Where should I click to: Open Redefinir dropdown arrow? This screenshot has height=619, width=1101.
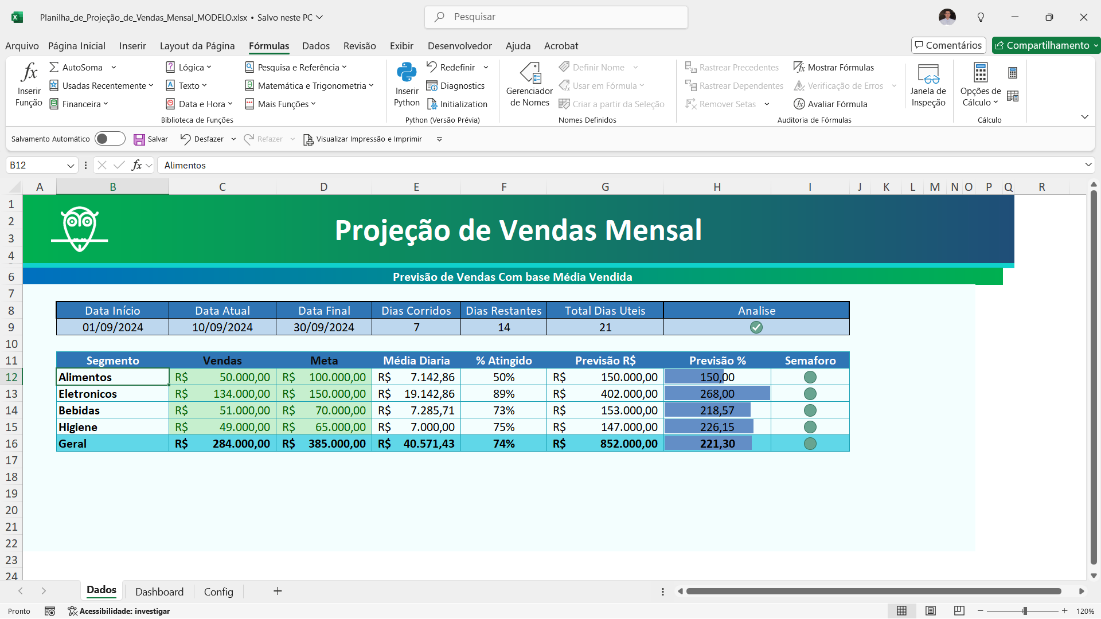(x=486, y=67)
